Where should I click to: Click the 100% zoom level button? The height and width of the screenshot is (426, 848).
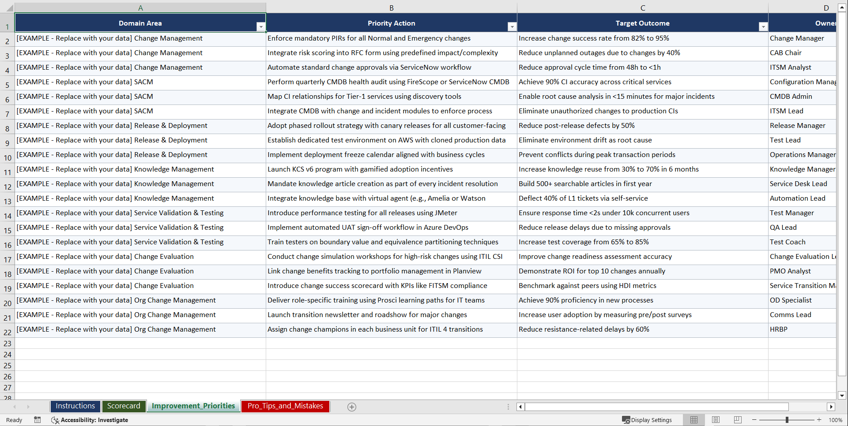click(836, 419)
